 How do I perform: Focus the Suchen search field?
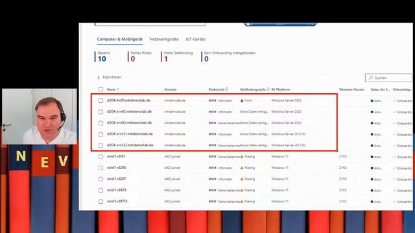tap(388, 78)
